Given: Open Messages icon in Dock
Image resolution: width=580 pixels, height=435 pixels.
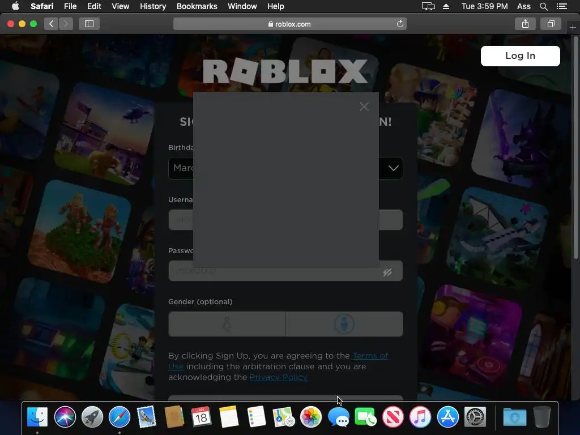Looking at the screenshot, I should (339, 417).
